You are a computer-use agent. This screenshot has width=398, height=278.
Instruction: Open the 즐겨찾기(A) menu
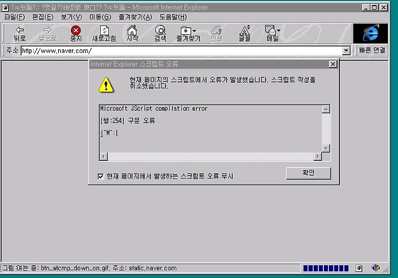135,17
